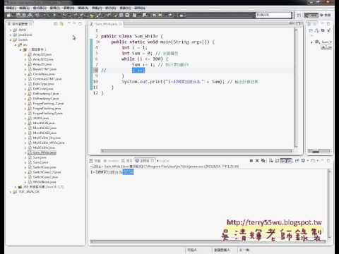
Task: Open the Window (視窗) menu
Action: [x=125, y=8]
